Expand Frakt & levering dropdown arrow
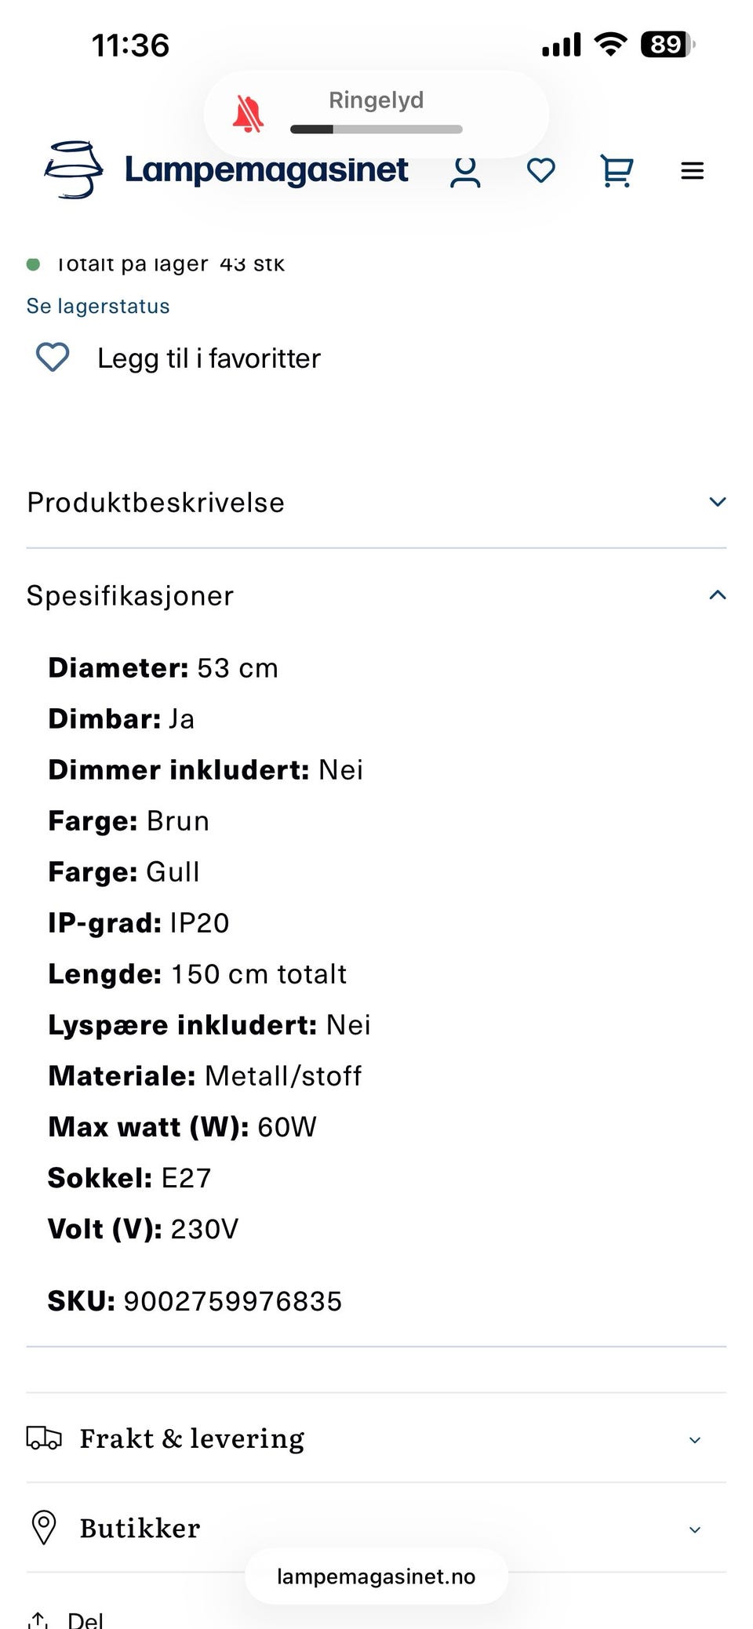This screenshot has height=1629, width=753. [694, 1440]
